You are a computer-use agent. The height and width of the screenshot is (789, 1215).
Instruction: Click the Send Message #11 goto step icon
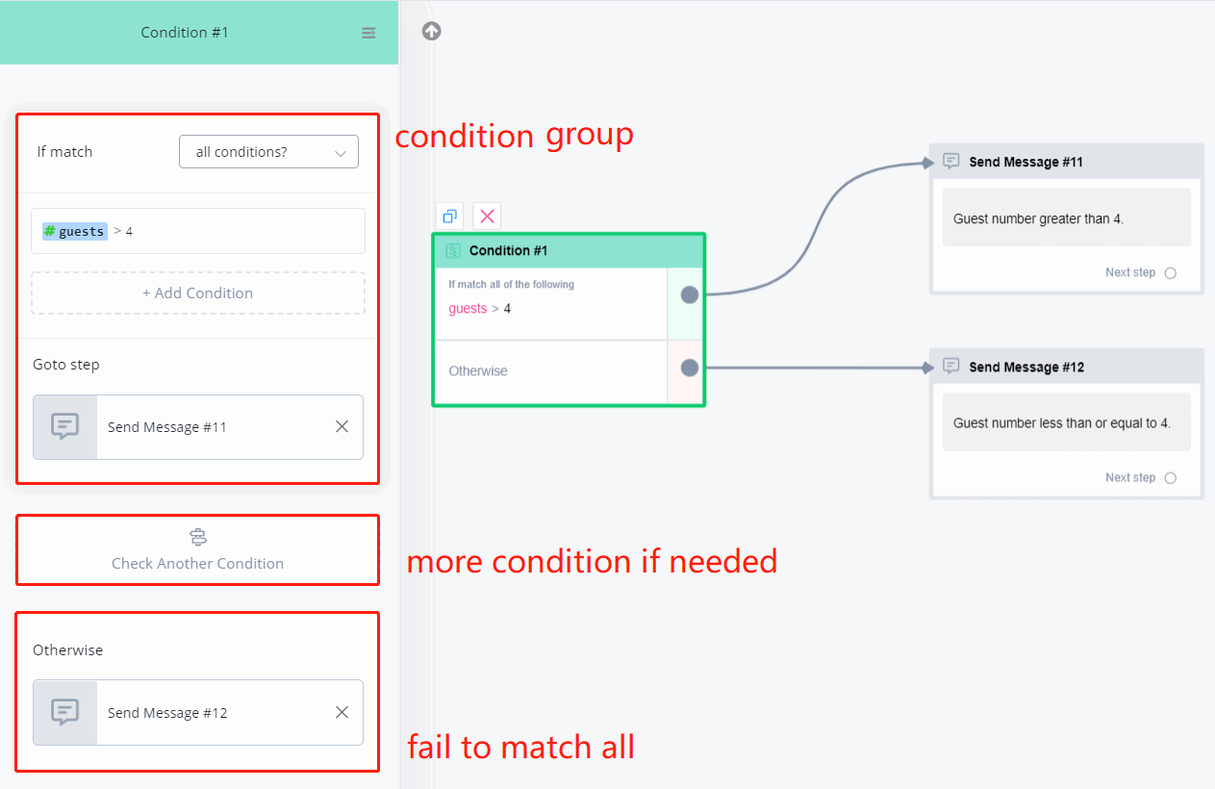tap(65, 426)
